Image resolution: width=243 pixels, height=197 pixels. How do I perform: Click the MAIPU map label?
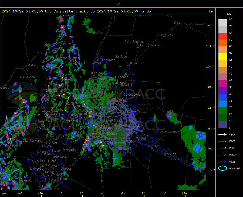pyautogui.click(x=82, y=110)
